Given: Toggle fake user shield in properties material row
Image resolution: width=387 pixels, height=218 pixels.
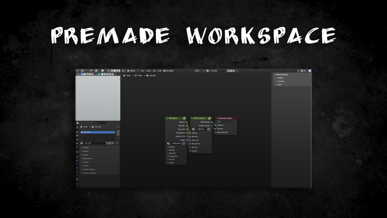Looking at the screenshot, I should (107, 144).
